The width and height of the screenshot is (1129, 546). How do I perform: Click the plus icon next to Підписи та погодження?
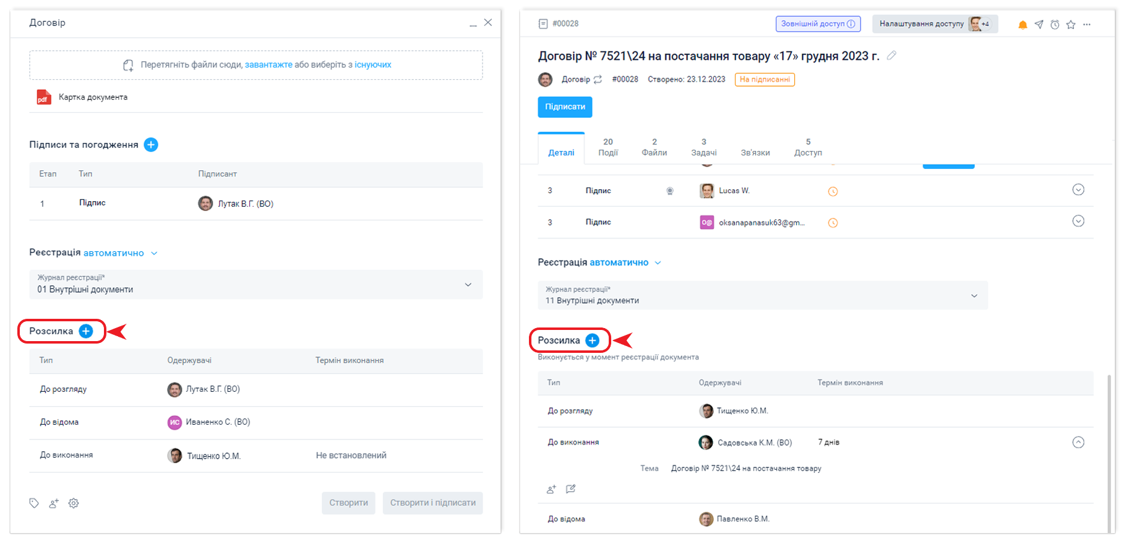(x=151, y=145)
